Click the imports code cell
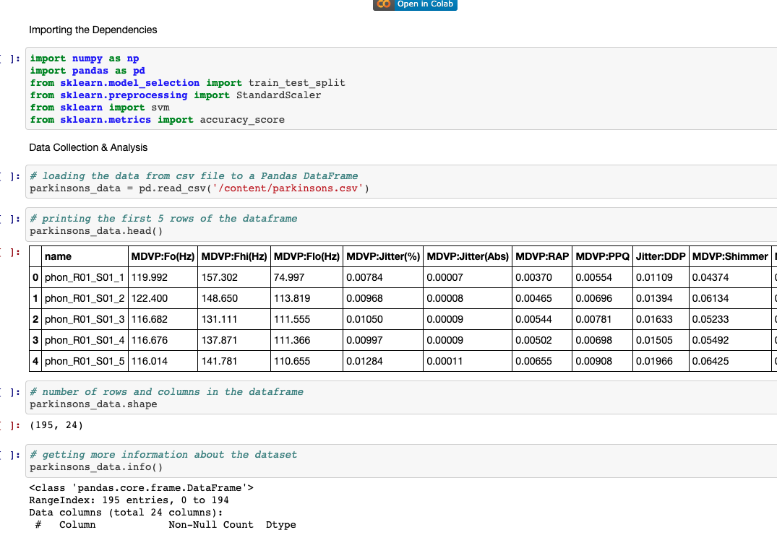The height and width of the screenshot is (535, 777). click(401, 89)
